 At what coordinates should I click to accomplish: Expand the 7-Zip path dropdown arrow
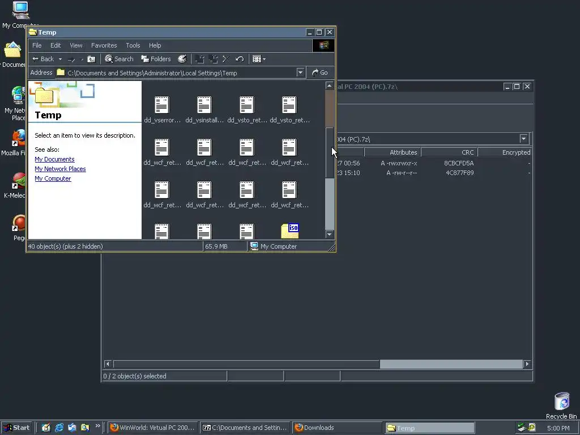(x=523, y=139)
